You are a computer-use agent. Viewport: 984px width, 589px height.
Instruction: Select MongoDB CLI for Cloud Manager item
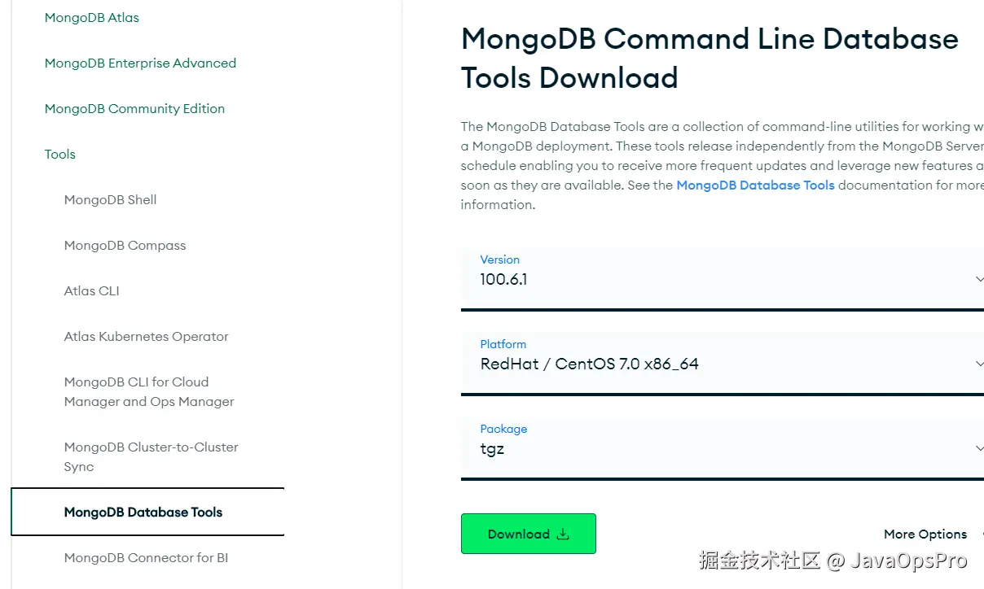coord(137,391)
